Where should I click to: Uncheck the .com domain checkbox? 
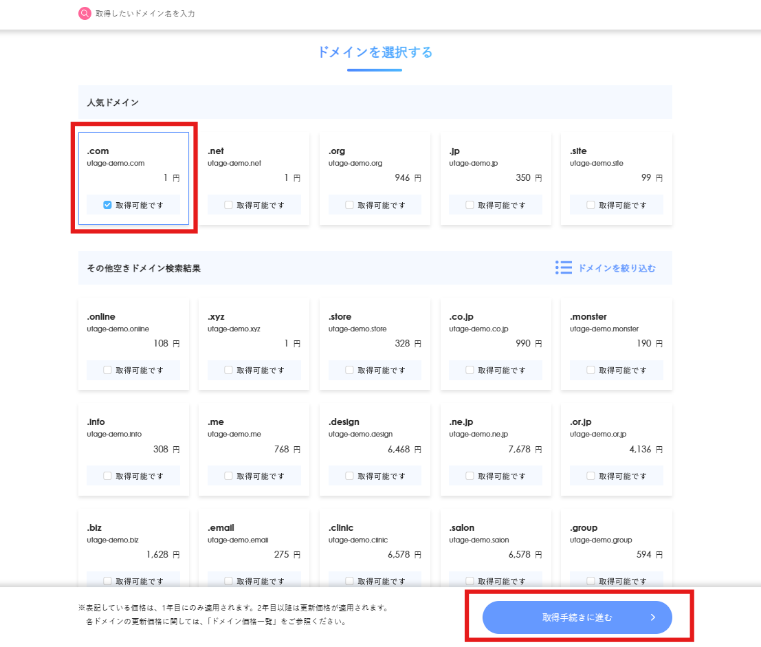[107, 205]
